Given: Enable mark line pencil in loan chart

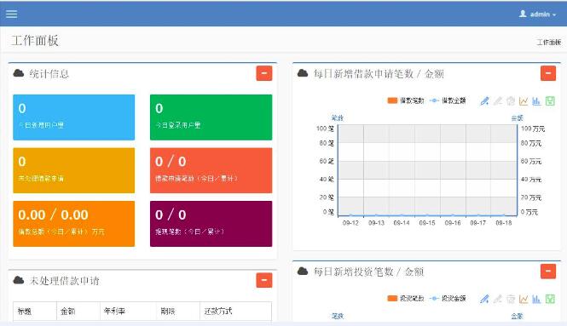Looking at the screenshot, I should (484, 101).
